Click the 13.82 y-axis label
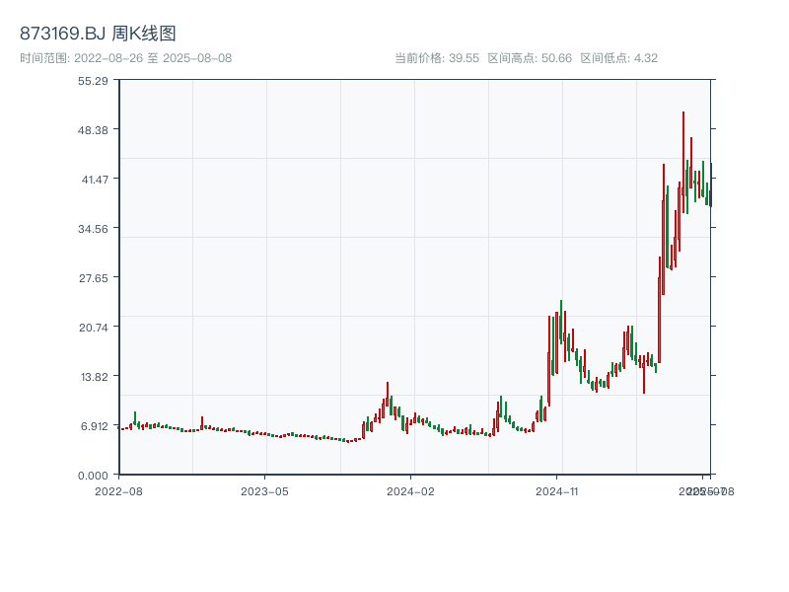 (94, 377)
